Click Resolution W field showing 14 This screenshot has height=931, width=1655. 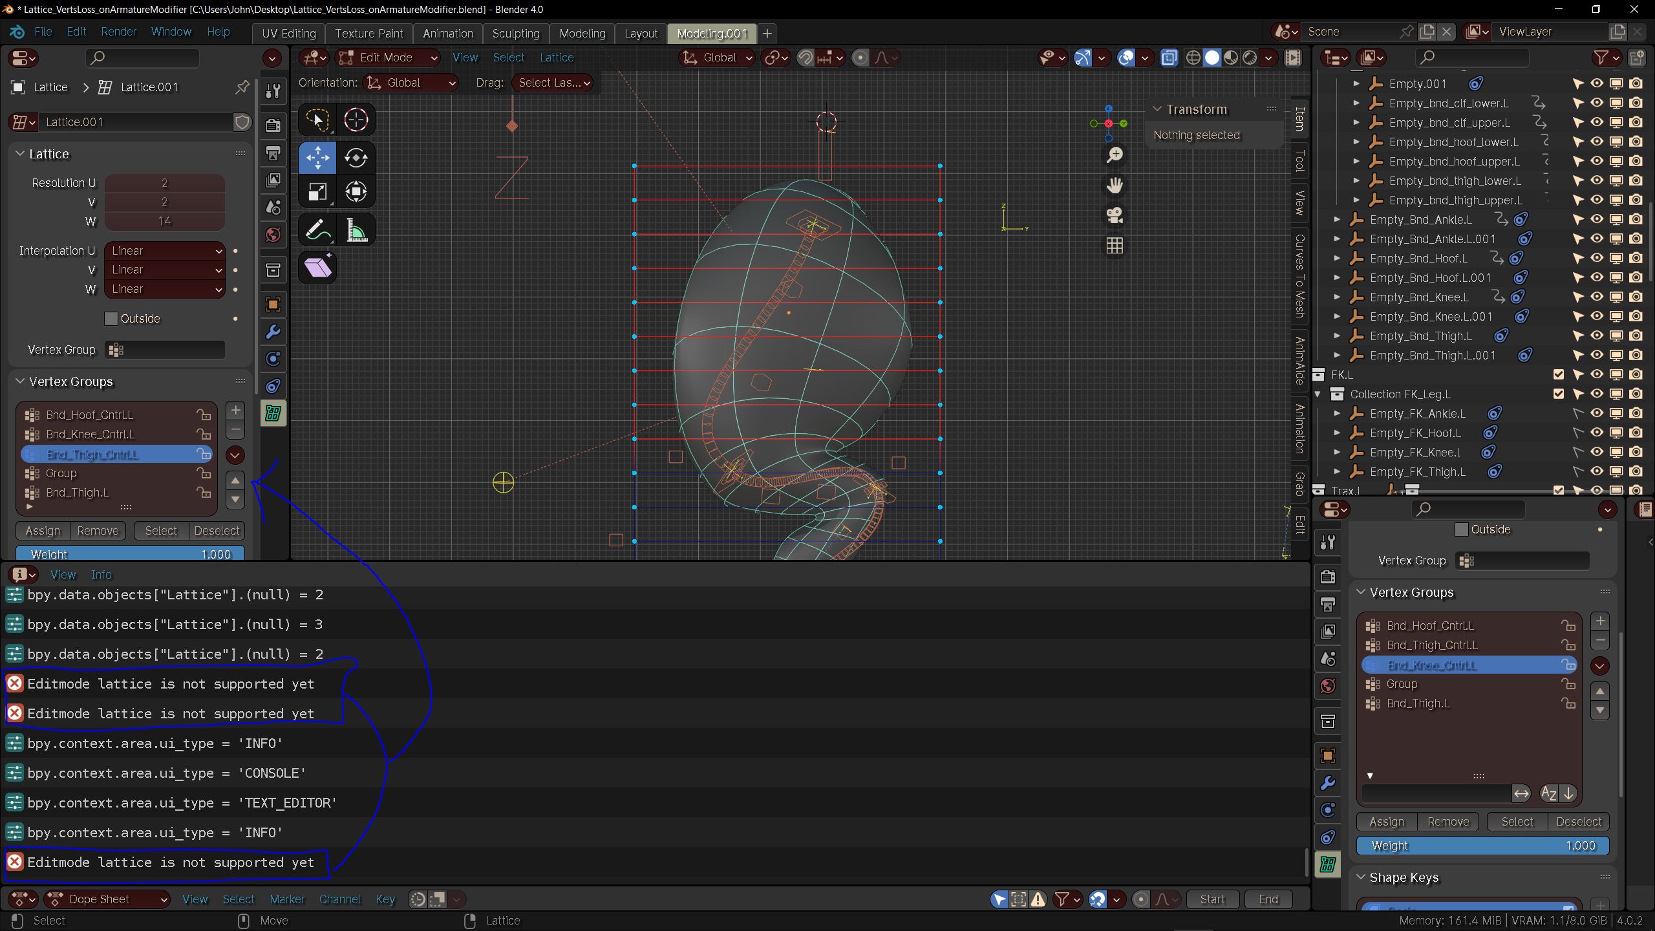pos(165,221)
